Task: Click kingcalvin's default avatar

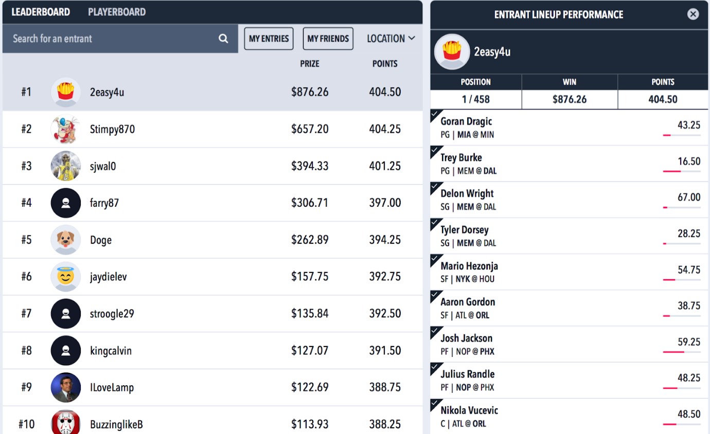Action: coord(65,351)
